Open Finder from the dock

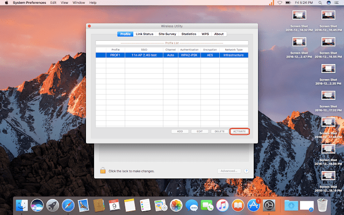tap(22, 205)
